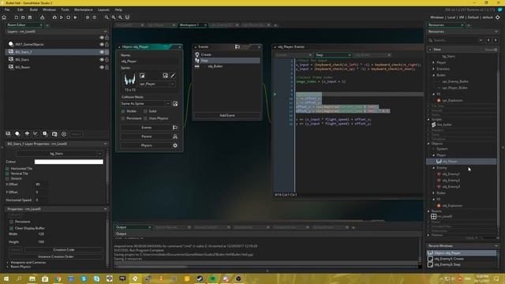Viewport: 505px width, 284px height.
Task: Open white Colour swatch for background layer
Action: pos(69,162)
